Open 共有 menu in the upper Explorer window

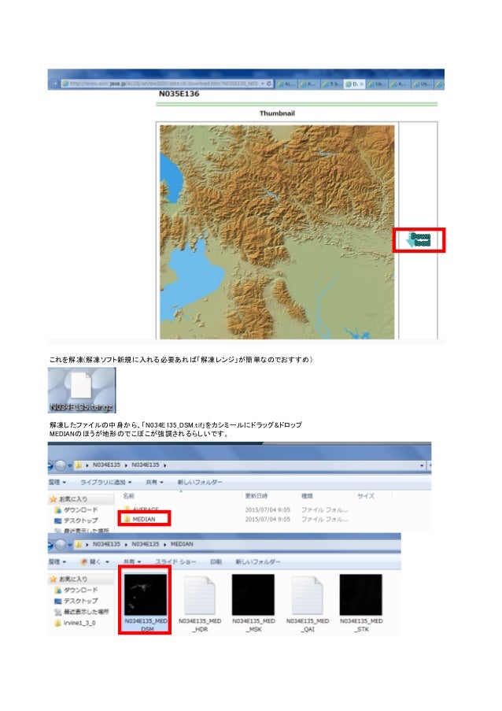[x=154, y=482]
